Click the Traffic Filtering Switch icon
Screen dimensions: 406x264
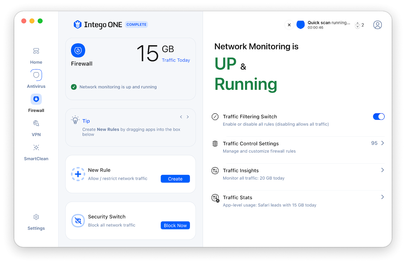click(215, 117)
